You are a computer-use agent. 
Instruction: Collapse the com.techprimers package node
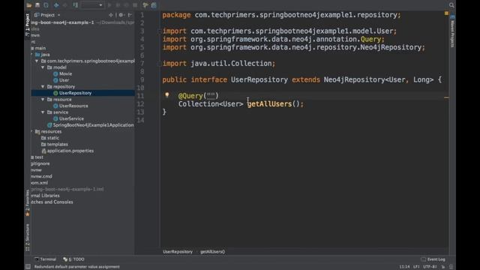37,61
